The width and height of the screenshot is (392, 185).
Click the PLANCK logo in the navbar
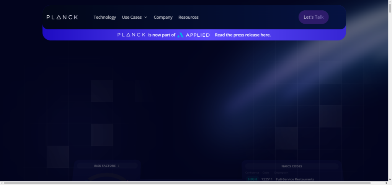tap(62, 17)
